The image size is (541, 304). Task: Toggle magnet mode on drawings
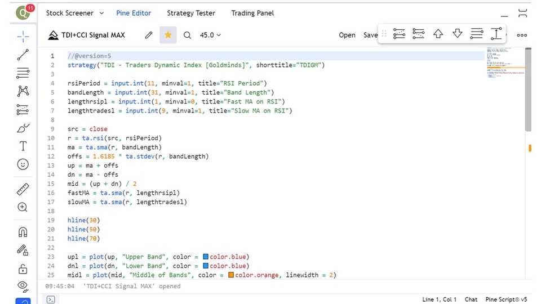[23, 232]
